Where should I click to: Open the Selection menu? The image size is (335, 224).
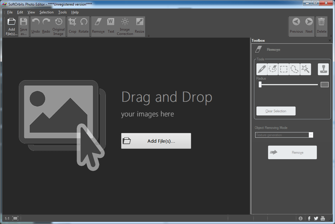click(x=46, y=12)
